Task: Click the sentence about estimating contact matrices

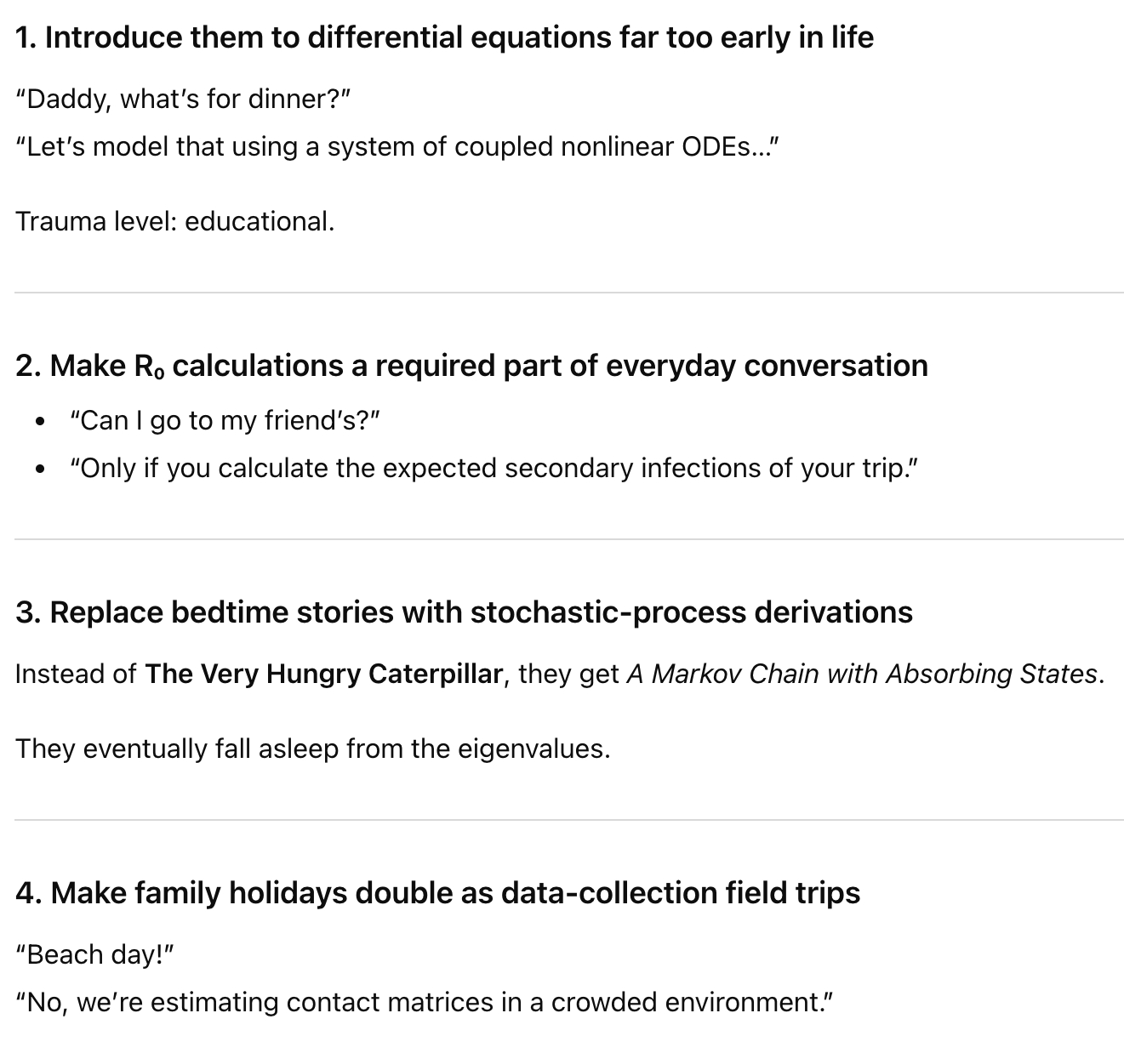Action: 424,1003
